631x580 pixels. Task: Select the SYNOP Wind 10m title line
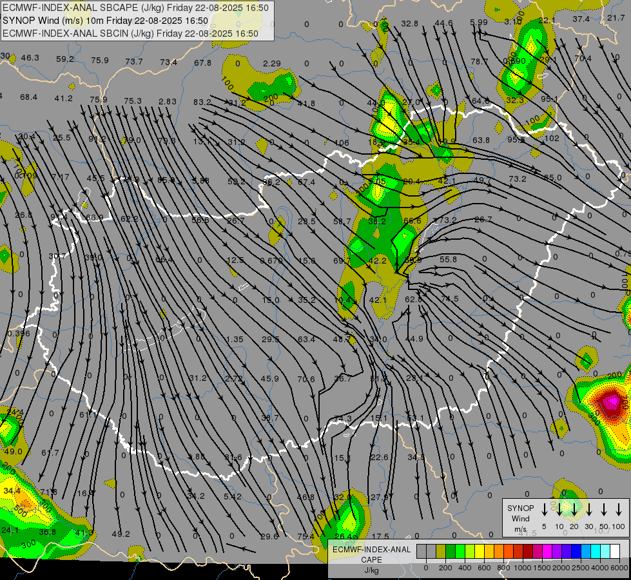click(x=106, y=21)
